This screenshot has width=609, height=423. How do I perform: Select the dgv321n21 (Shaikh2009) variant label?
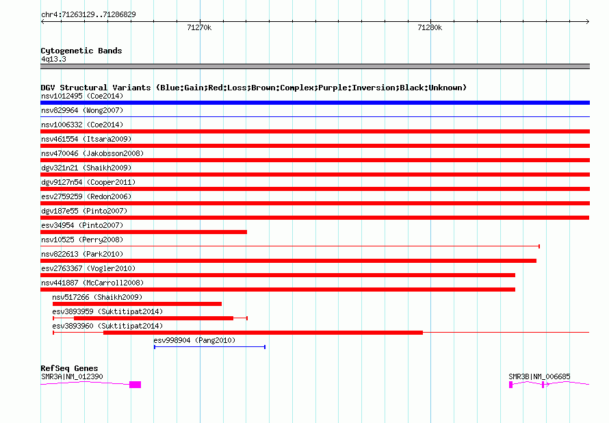click(x=86, y=168)
